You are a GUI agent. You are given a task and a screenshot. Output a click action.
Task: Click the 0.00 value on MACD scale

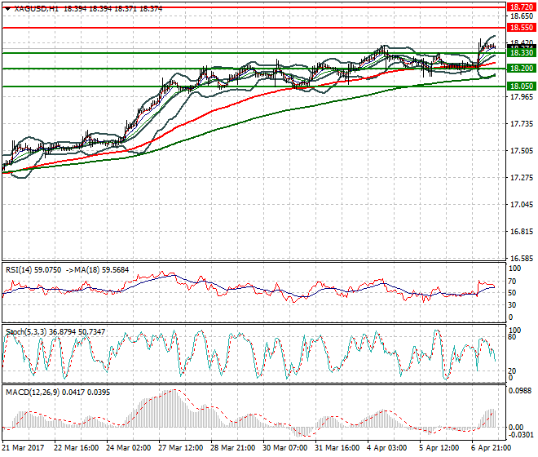pyautogui.click(x=516, y=427)
